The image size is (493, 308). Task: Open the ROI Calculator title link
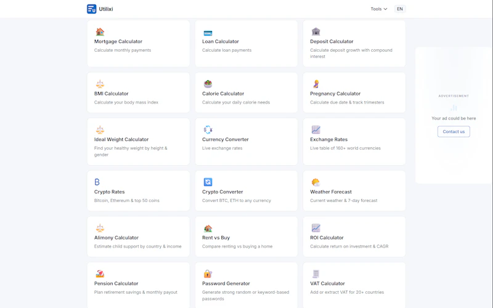pos(327,238)
